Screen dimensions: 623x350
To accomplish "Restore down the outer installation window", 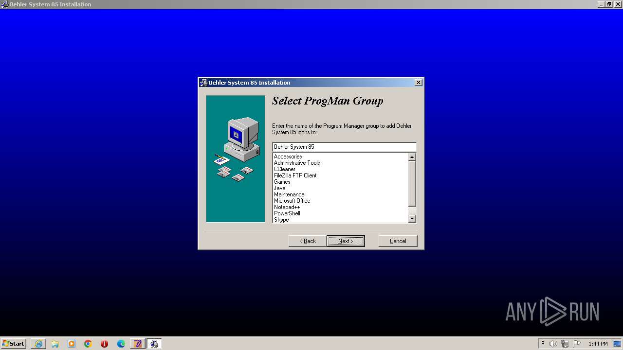I will [x=608, y=4].
